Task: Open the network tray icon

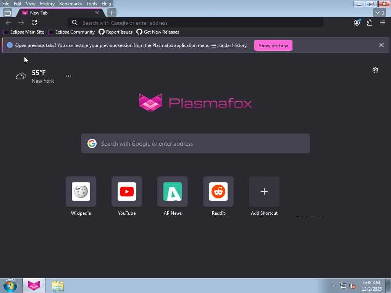Action: pyautogui.click(x=343, y=286)
